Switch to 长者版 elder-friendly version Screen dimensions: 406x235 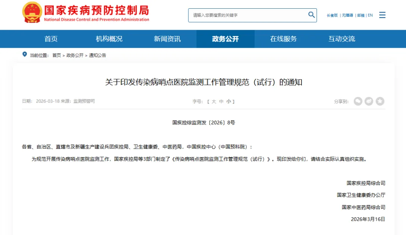tap(332, 15)
